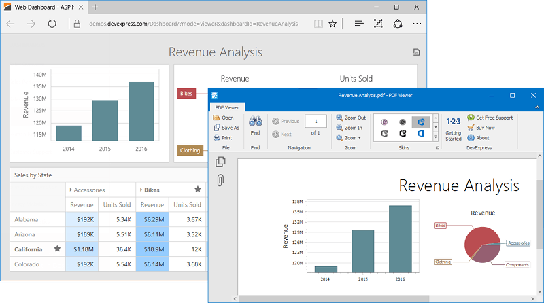Click dashboard export icon near title
This screenshot has height=303, width=544.
(416, 52)
